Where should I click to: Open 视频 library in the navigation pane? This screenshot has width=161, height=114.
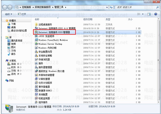13,44
